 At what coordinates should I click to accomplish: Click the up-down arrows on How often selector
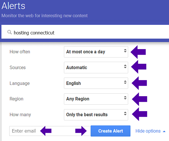pos(125,51)
